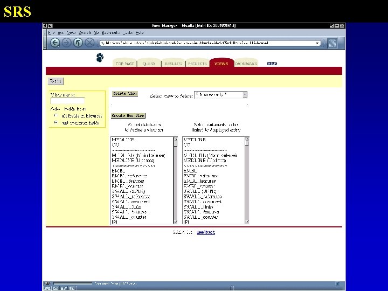The height and width of the screenshot is (291, 388).
Task: Click the SRS paw print logo
Action: pyautogui.click(x=100, y=58)
